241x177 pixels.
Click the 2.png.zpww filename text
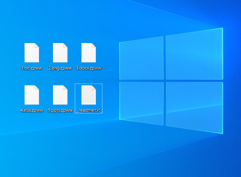click(x=60, y=68)
